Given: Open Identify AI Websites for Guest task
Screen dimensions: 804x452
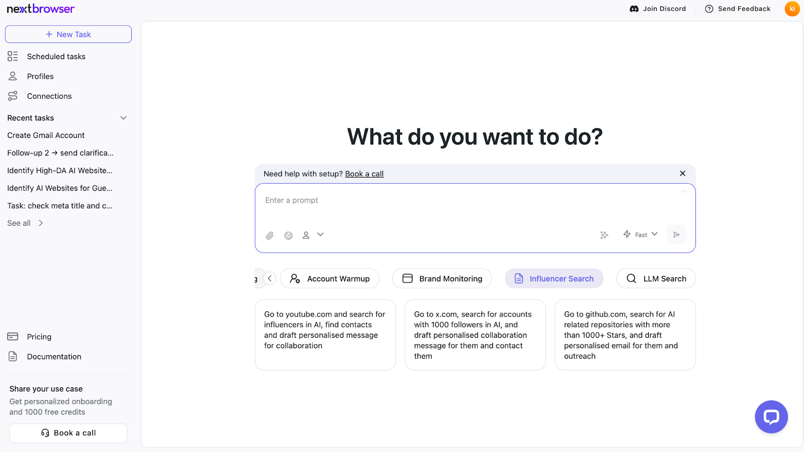Looking at the screenshot, I should click(60, 188).
